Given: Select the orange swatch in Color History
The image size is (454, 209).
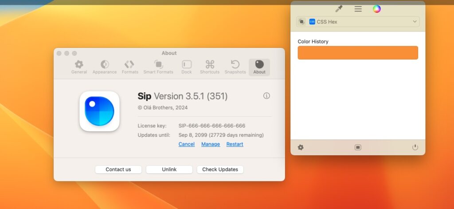Looking at the screenshot, I should coord(358,53).
